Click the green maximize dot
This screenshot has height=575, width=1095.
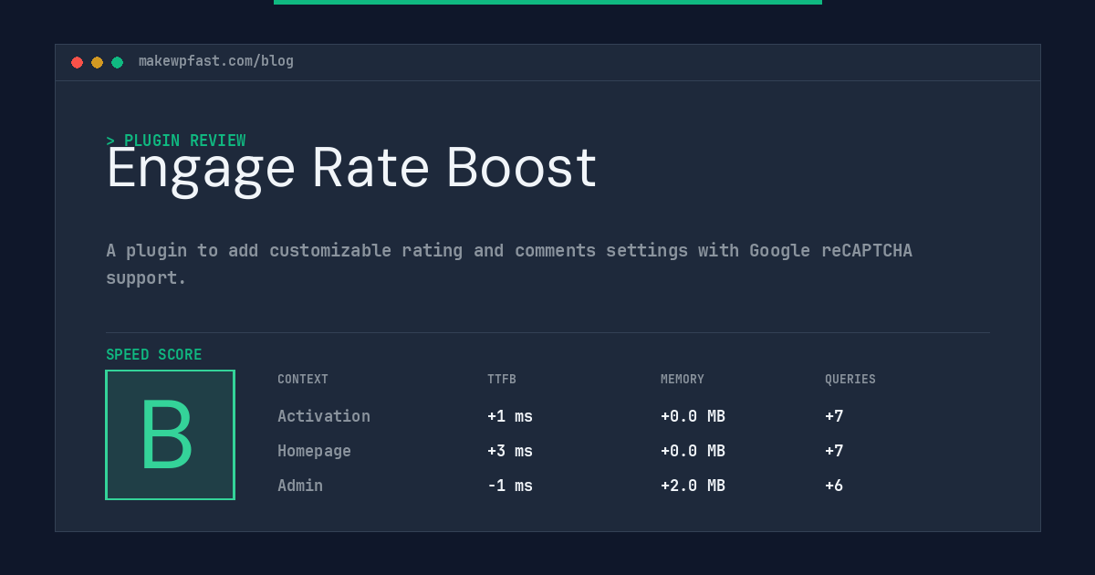coord(117,62)
